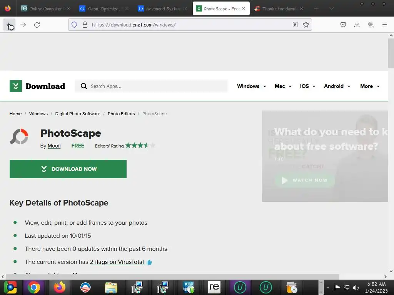
Task: Open the Mooii developer link
Action: click(x=54, y=146)
